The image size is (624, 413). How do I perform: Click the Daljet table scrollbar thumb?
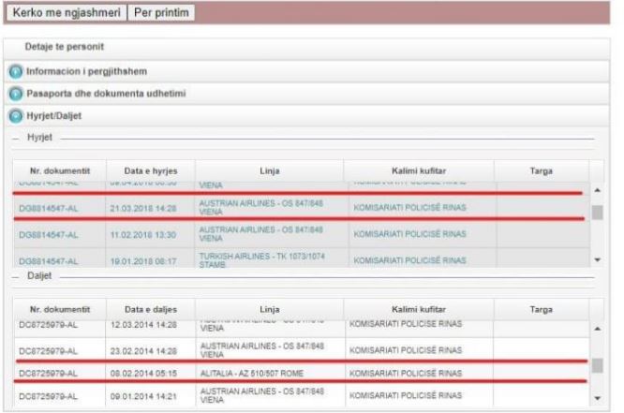(x=598, y=365)
